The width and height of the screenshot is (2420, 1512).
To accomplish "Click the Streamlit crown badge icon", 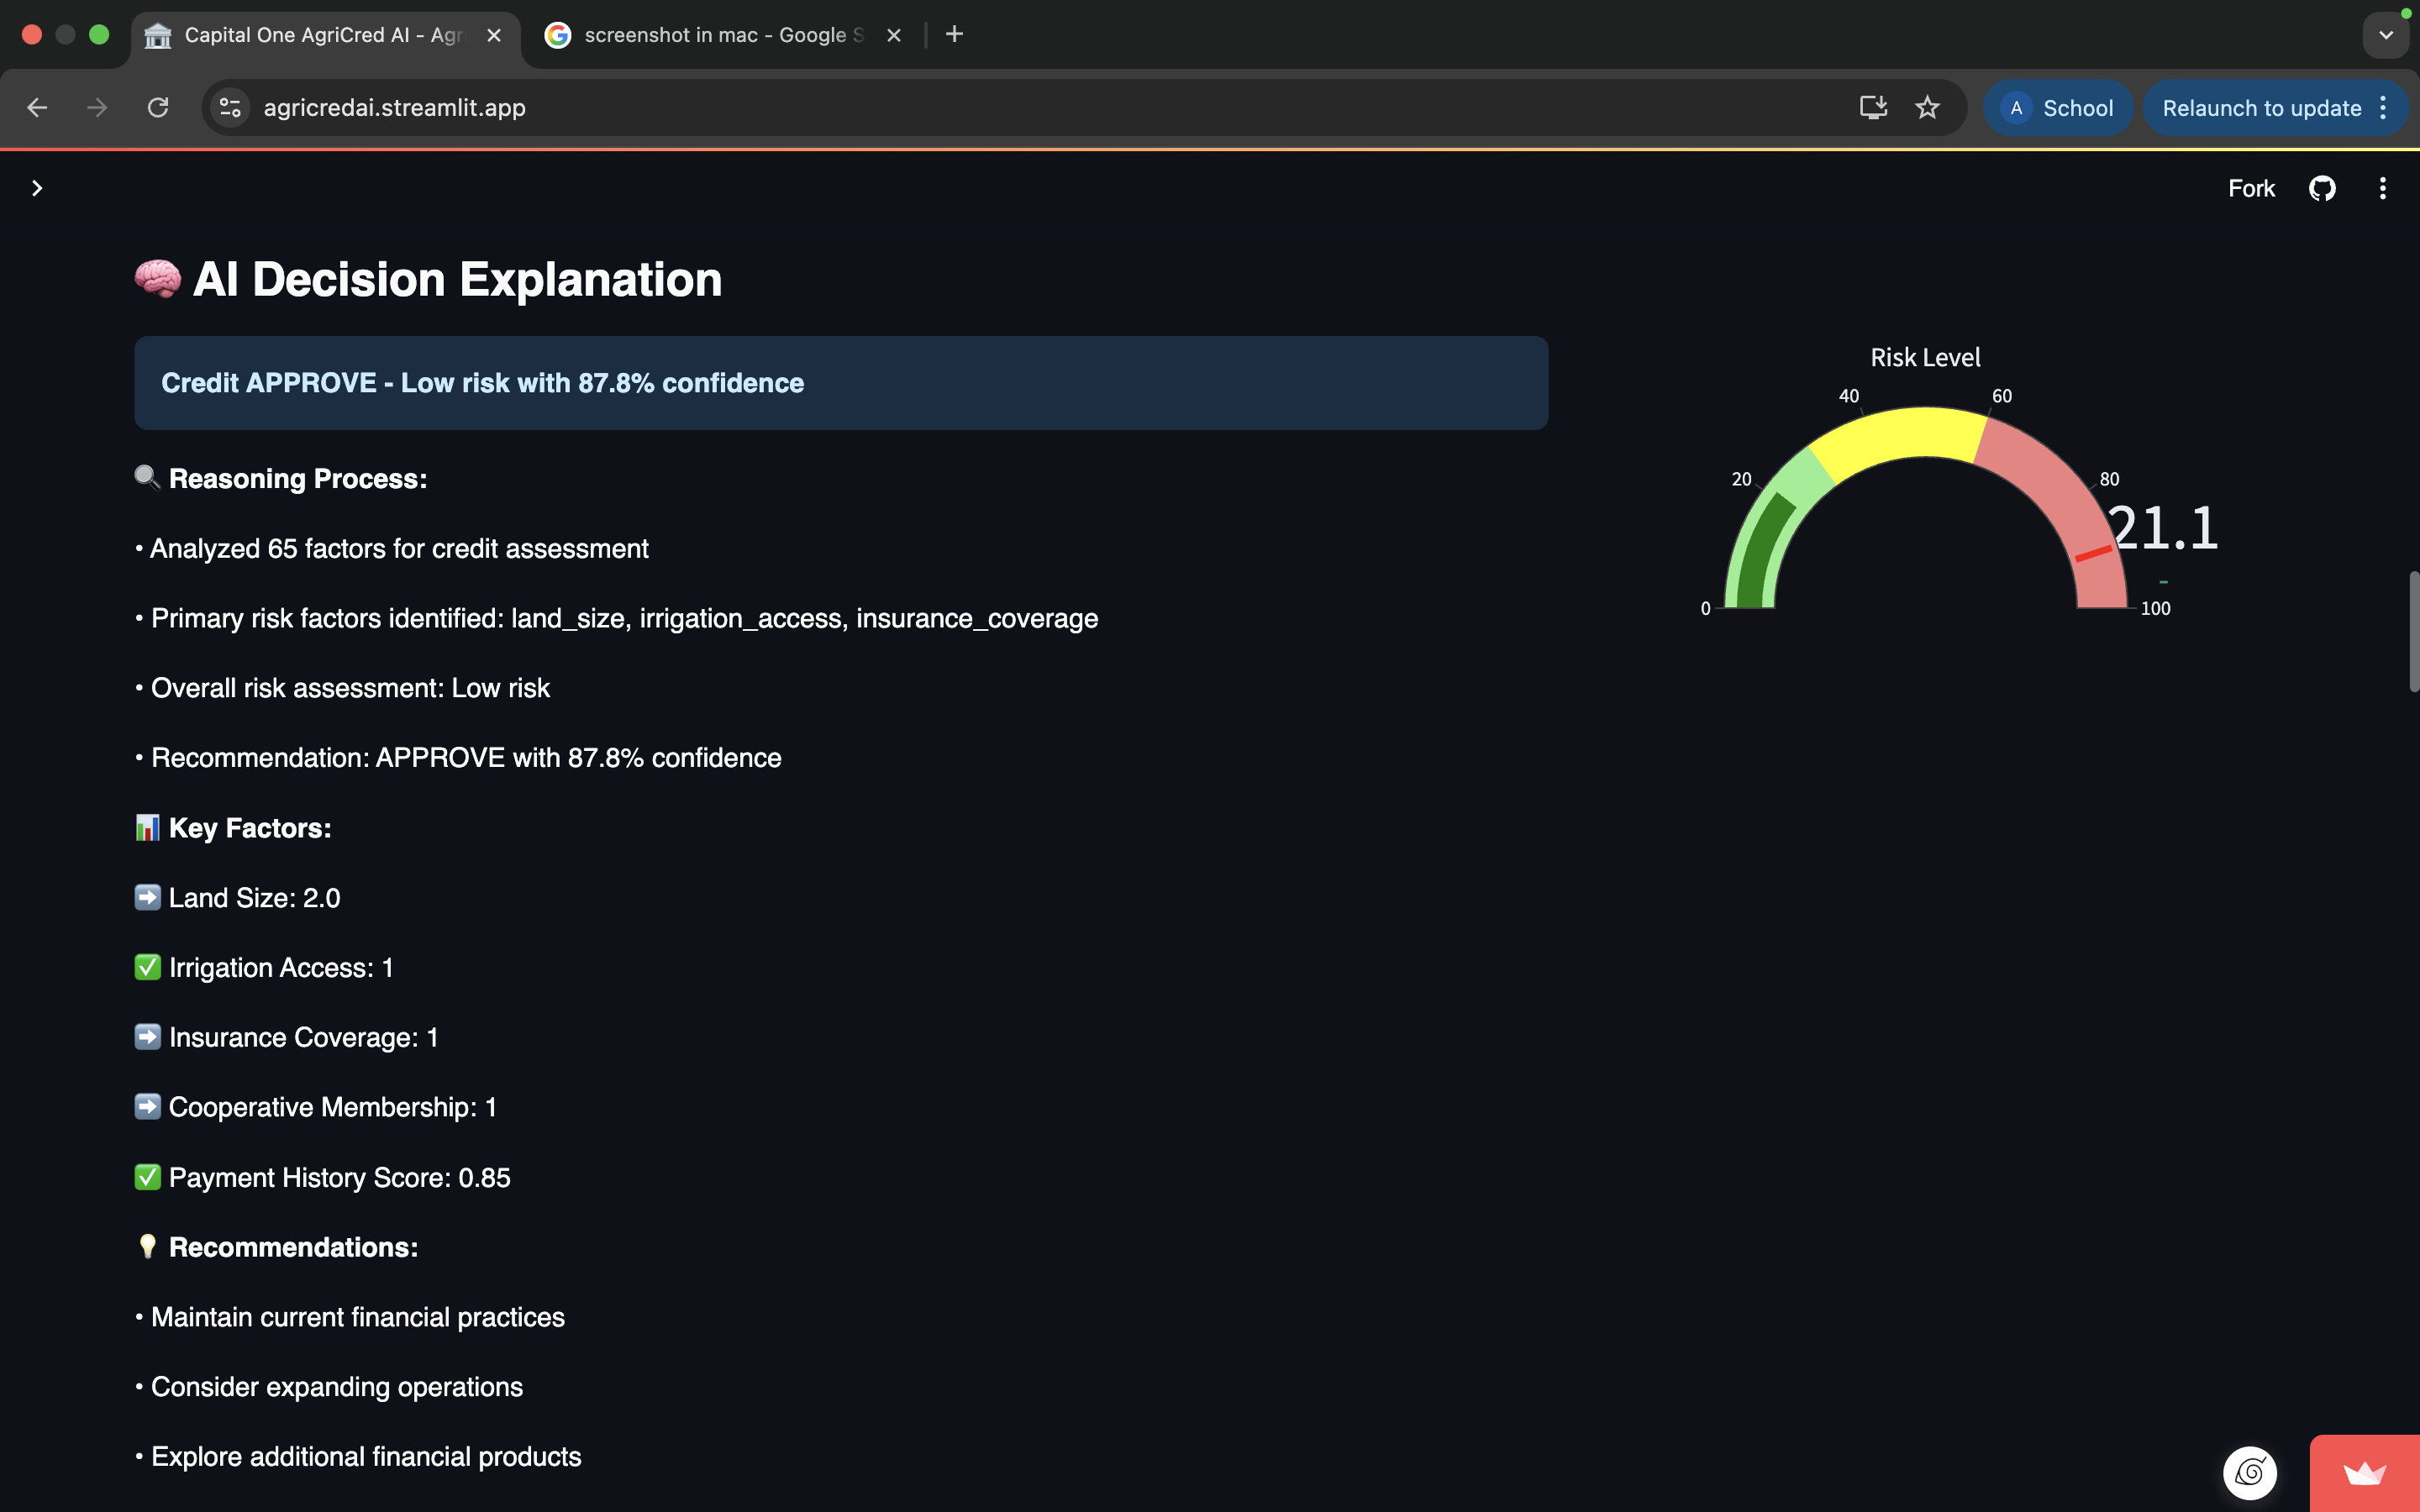I will pos(2364,1473).
